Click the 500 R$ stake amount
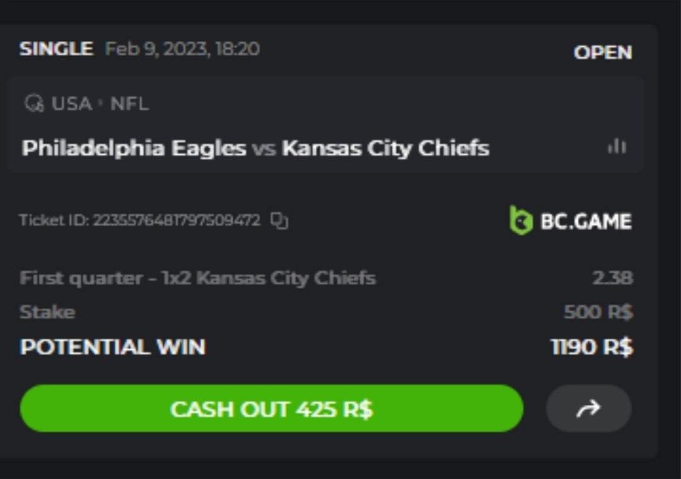Image resolution: width=681 pixels, height=479 pixels. [x=598, y=312]
